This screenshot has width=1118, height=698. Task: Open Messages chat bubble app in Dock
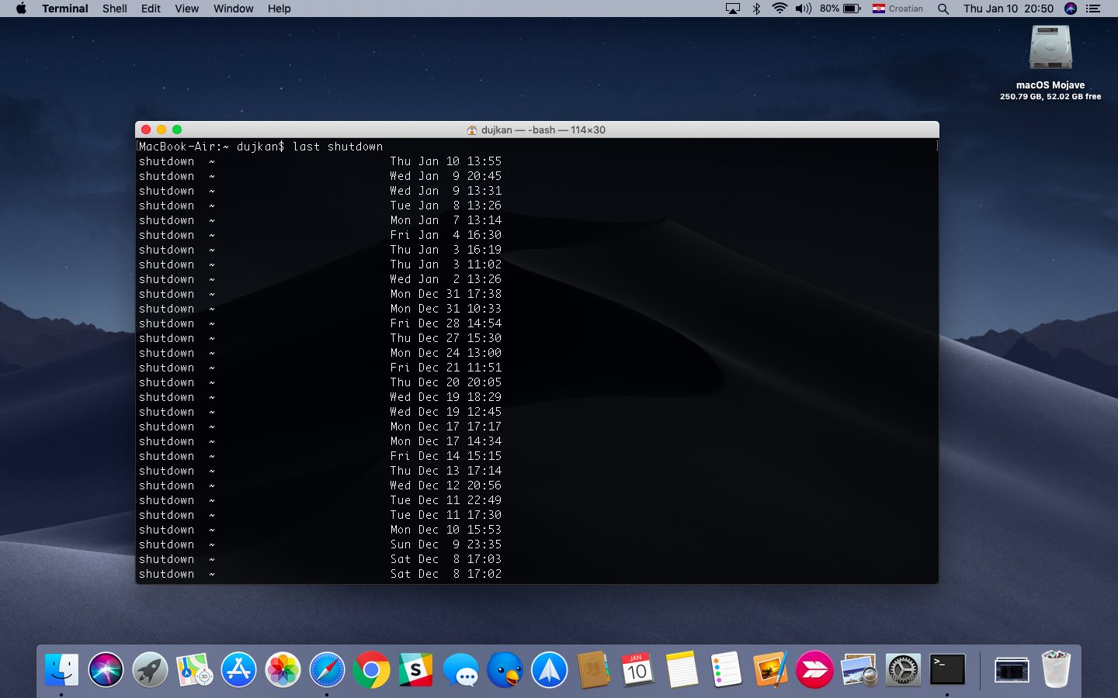pos(460,669)
